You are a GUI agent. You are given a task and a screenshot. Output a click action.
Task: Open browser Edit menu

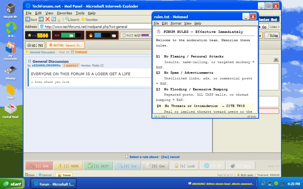38,13
